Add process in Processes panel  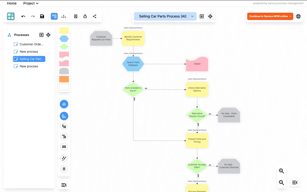click(x=41, y=35)
